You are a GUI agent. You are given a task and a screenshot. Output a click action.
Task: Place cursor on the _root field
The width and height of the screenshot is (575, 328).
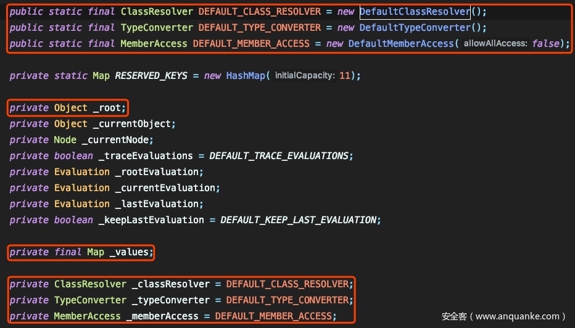109,108
